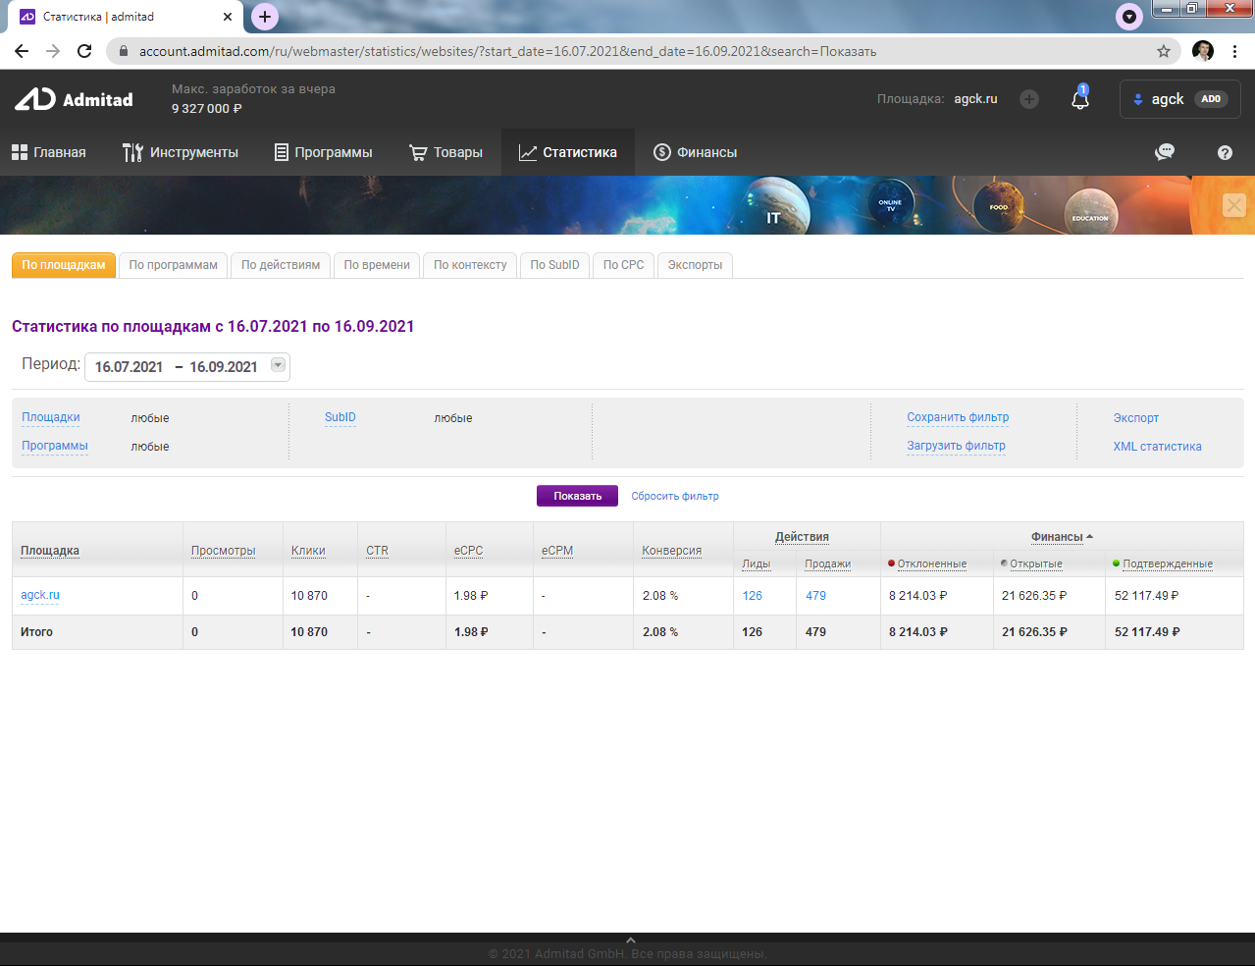Click Сбросить фильтр link
Image resolution: width=1255 pixels, height=966 pixels.
pyautogui.click(x=675, y=497)
